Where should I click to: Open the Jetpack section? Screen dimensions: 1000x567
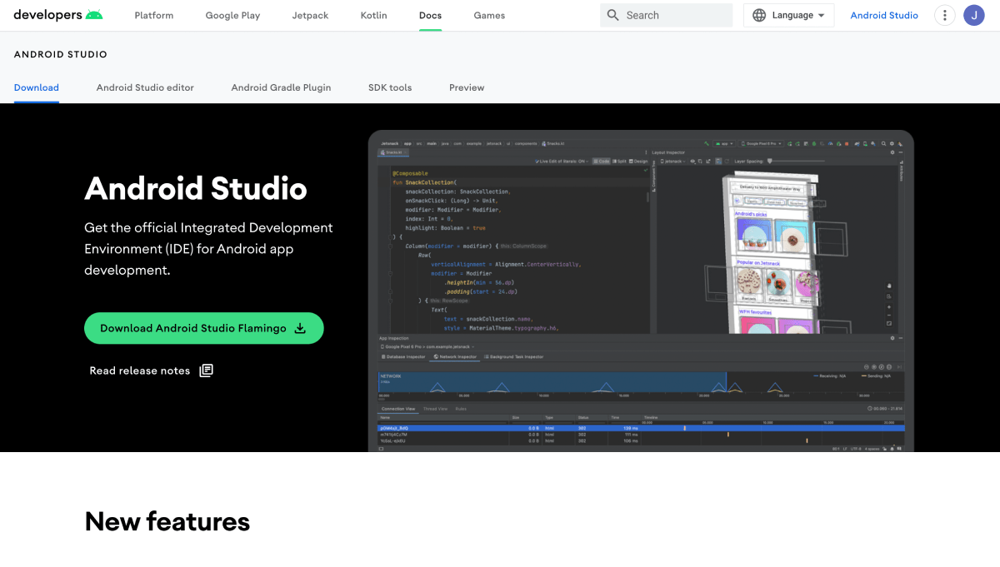coord(309,15)
